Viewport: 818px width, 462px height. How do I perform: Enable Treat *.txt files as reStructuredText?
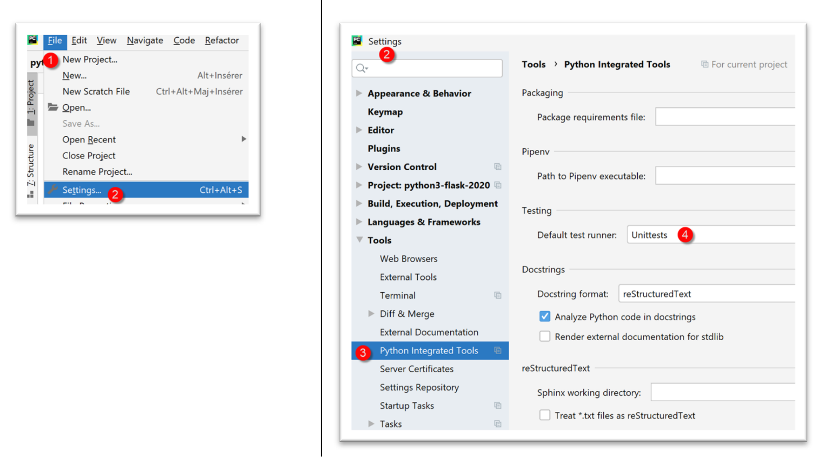(545, 415)
